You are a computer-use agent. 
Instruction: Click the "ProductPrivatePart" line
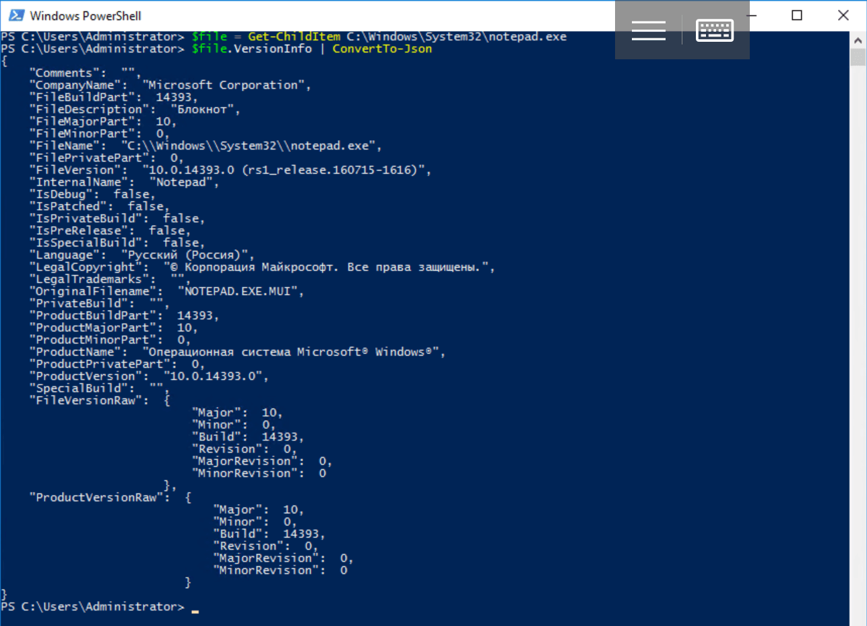(117, 364)
